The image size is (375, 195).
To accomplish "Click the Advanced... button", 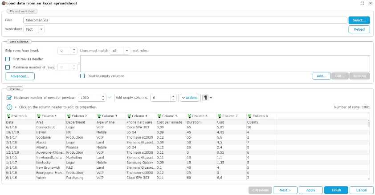I will pos(20,76).
